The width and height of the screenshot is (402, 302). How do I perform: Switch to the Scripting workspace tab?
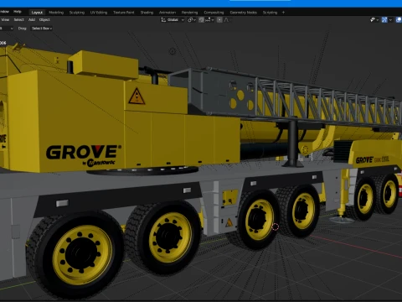270,13
